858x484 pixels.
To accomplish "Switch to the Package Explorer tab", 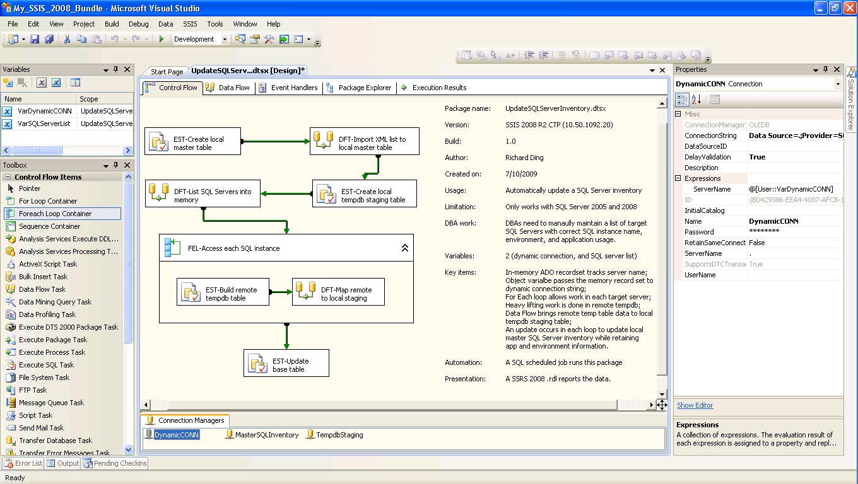I will (x=358, y=88).
